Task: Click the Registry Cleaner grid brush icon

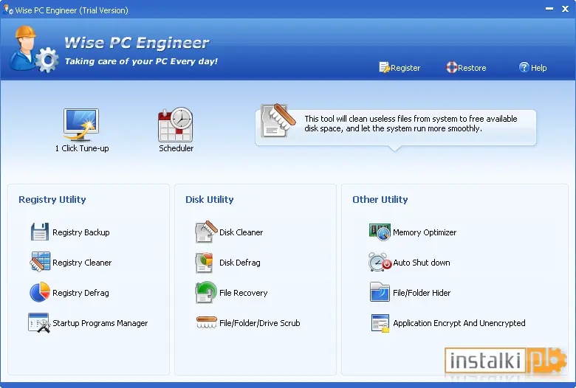Action: click(40, 262)
